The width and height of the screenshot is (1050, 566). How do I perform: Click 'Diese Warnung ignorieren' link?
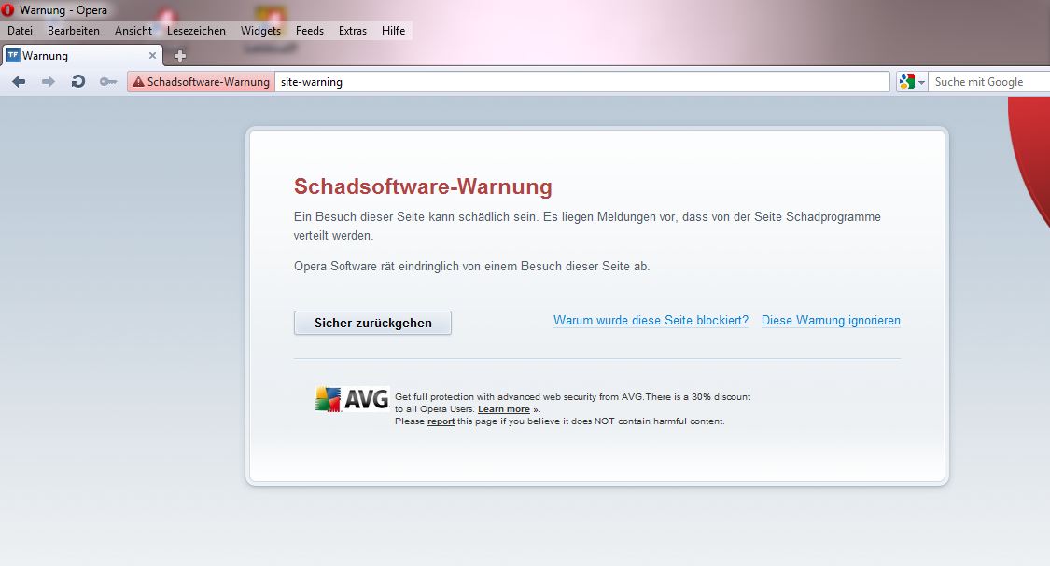coord(831,321)
